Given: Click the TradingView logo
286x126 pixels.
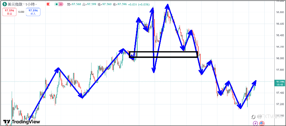Looking at the screenshot, I should [22, 122].
